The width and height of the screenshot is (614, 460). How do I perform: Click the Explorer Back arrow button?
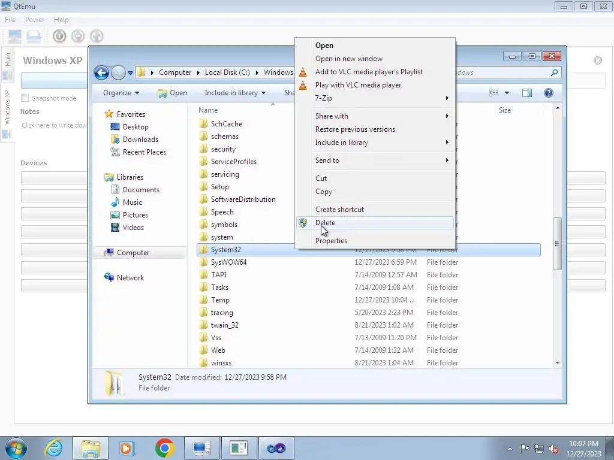tap(101, 72)
